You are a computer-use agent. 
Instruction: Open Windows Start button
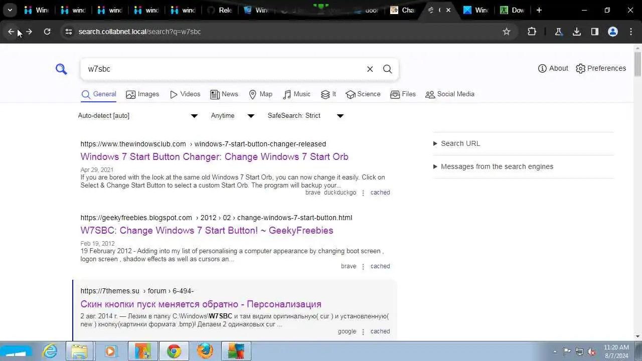point(17,351)
